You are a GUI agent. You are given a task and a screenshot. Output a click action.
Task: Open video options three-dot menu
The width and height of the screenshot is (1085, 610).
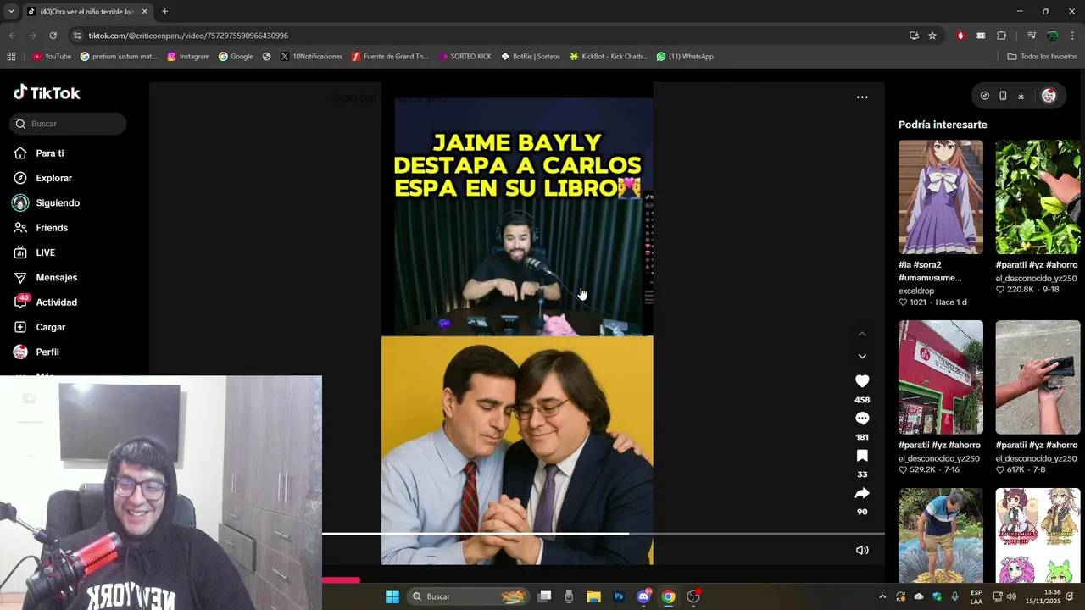tap(862, 97)
